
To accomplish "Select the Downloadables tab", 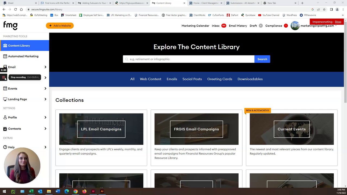I will coord(250,79).
